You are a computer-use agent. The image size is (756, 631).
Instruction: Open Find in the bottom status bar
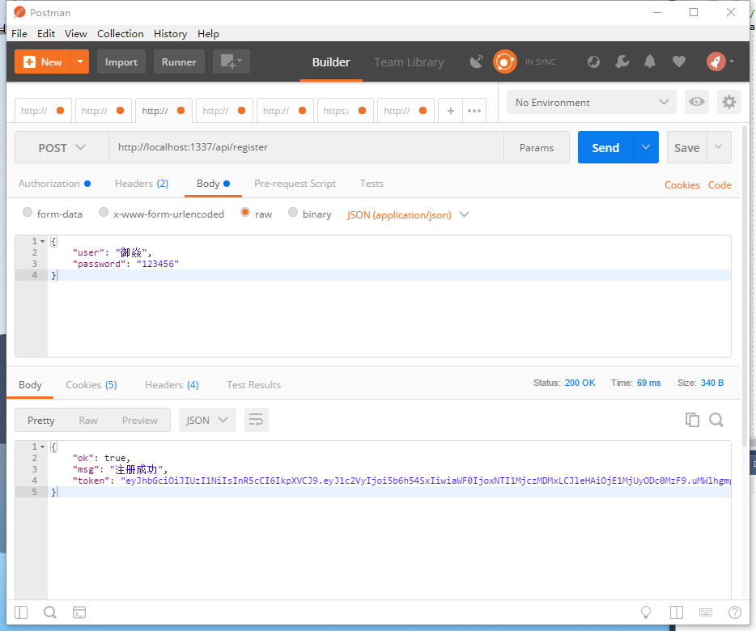49,612
